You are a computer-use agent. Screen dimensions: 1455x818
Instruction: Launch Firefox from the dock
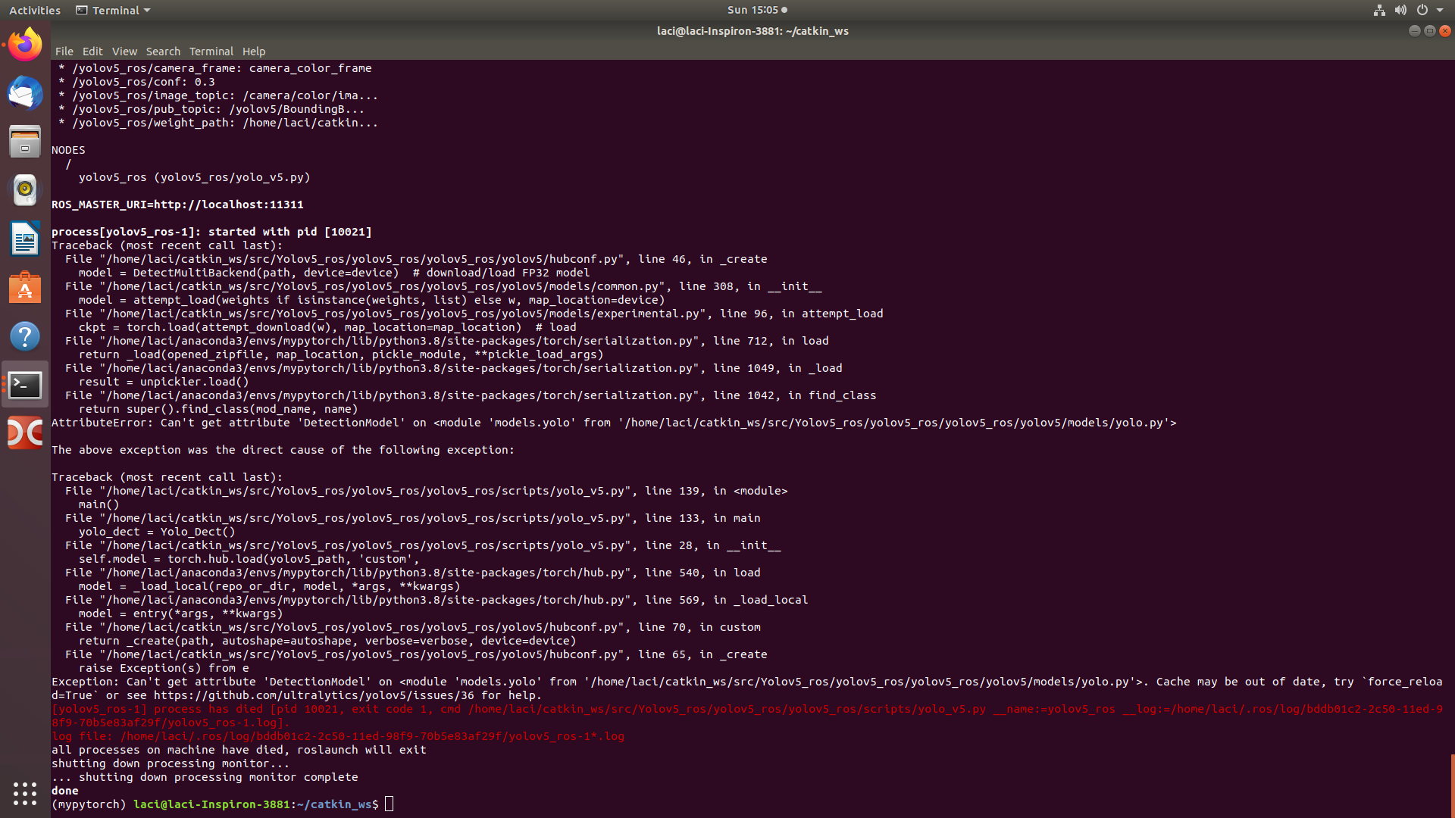[24, 43]
